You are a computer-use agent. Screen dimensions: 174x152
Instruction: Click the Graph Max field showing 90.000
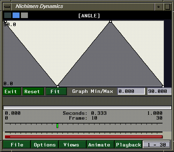tap(159, 91)
